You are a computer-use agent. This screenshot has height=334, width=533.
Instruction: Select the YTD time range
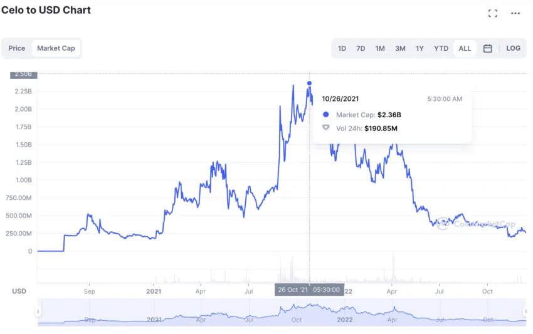(441, 49)
